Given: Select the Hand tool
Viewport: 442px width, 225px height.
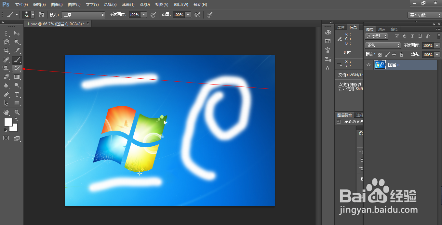Looking at the screenshot, I should coord(7,112).
